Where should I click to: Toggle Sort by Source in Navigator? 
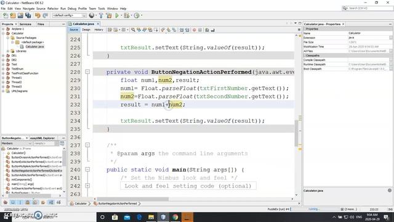(x=58, y=202)
